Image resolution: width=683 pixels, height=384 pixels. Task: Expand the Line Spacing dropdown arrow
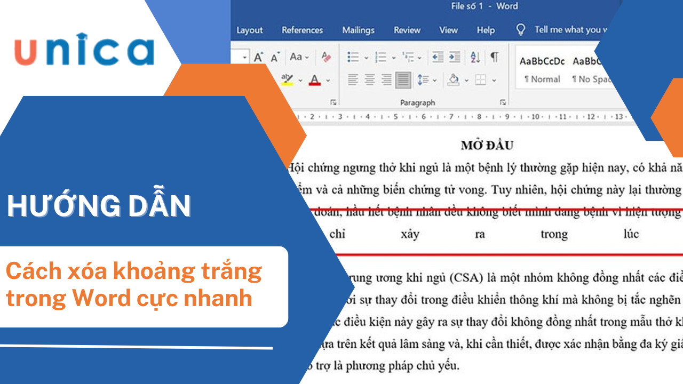(435, 81)
